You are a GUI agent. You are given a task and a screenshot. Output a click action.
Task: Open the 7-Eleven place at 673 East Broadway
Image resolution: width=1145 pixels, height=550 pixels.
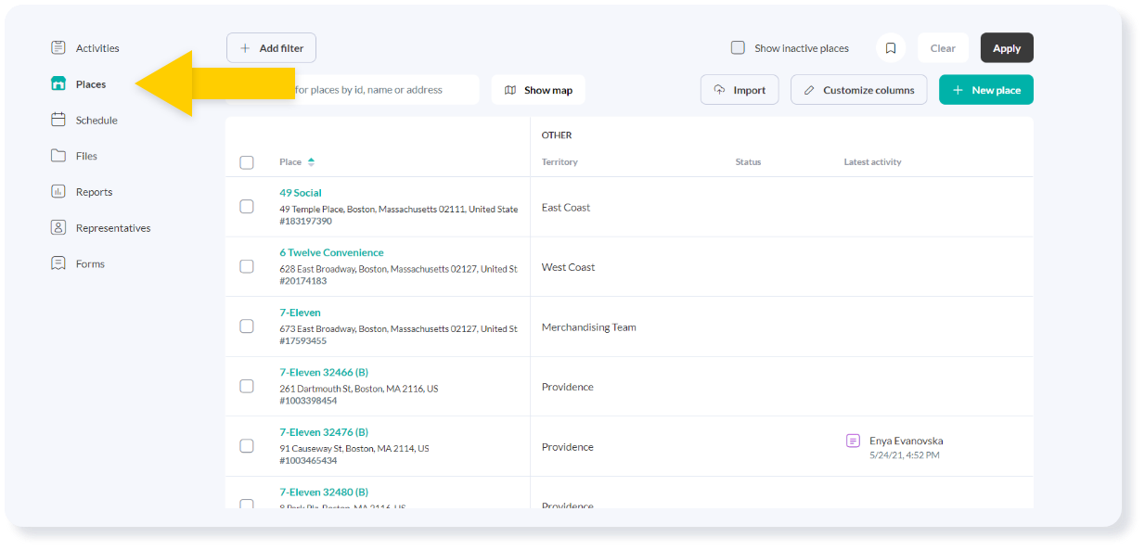coord(300,313)
